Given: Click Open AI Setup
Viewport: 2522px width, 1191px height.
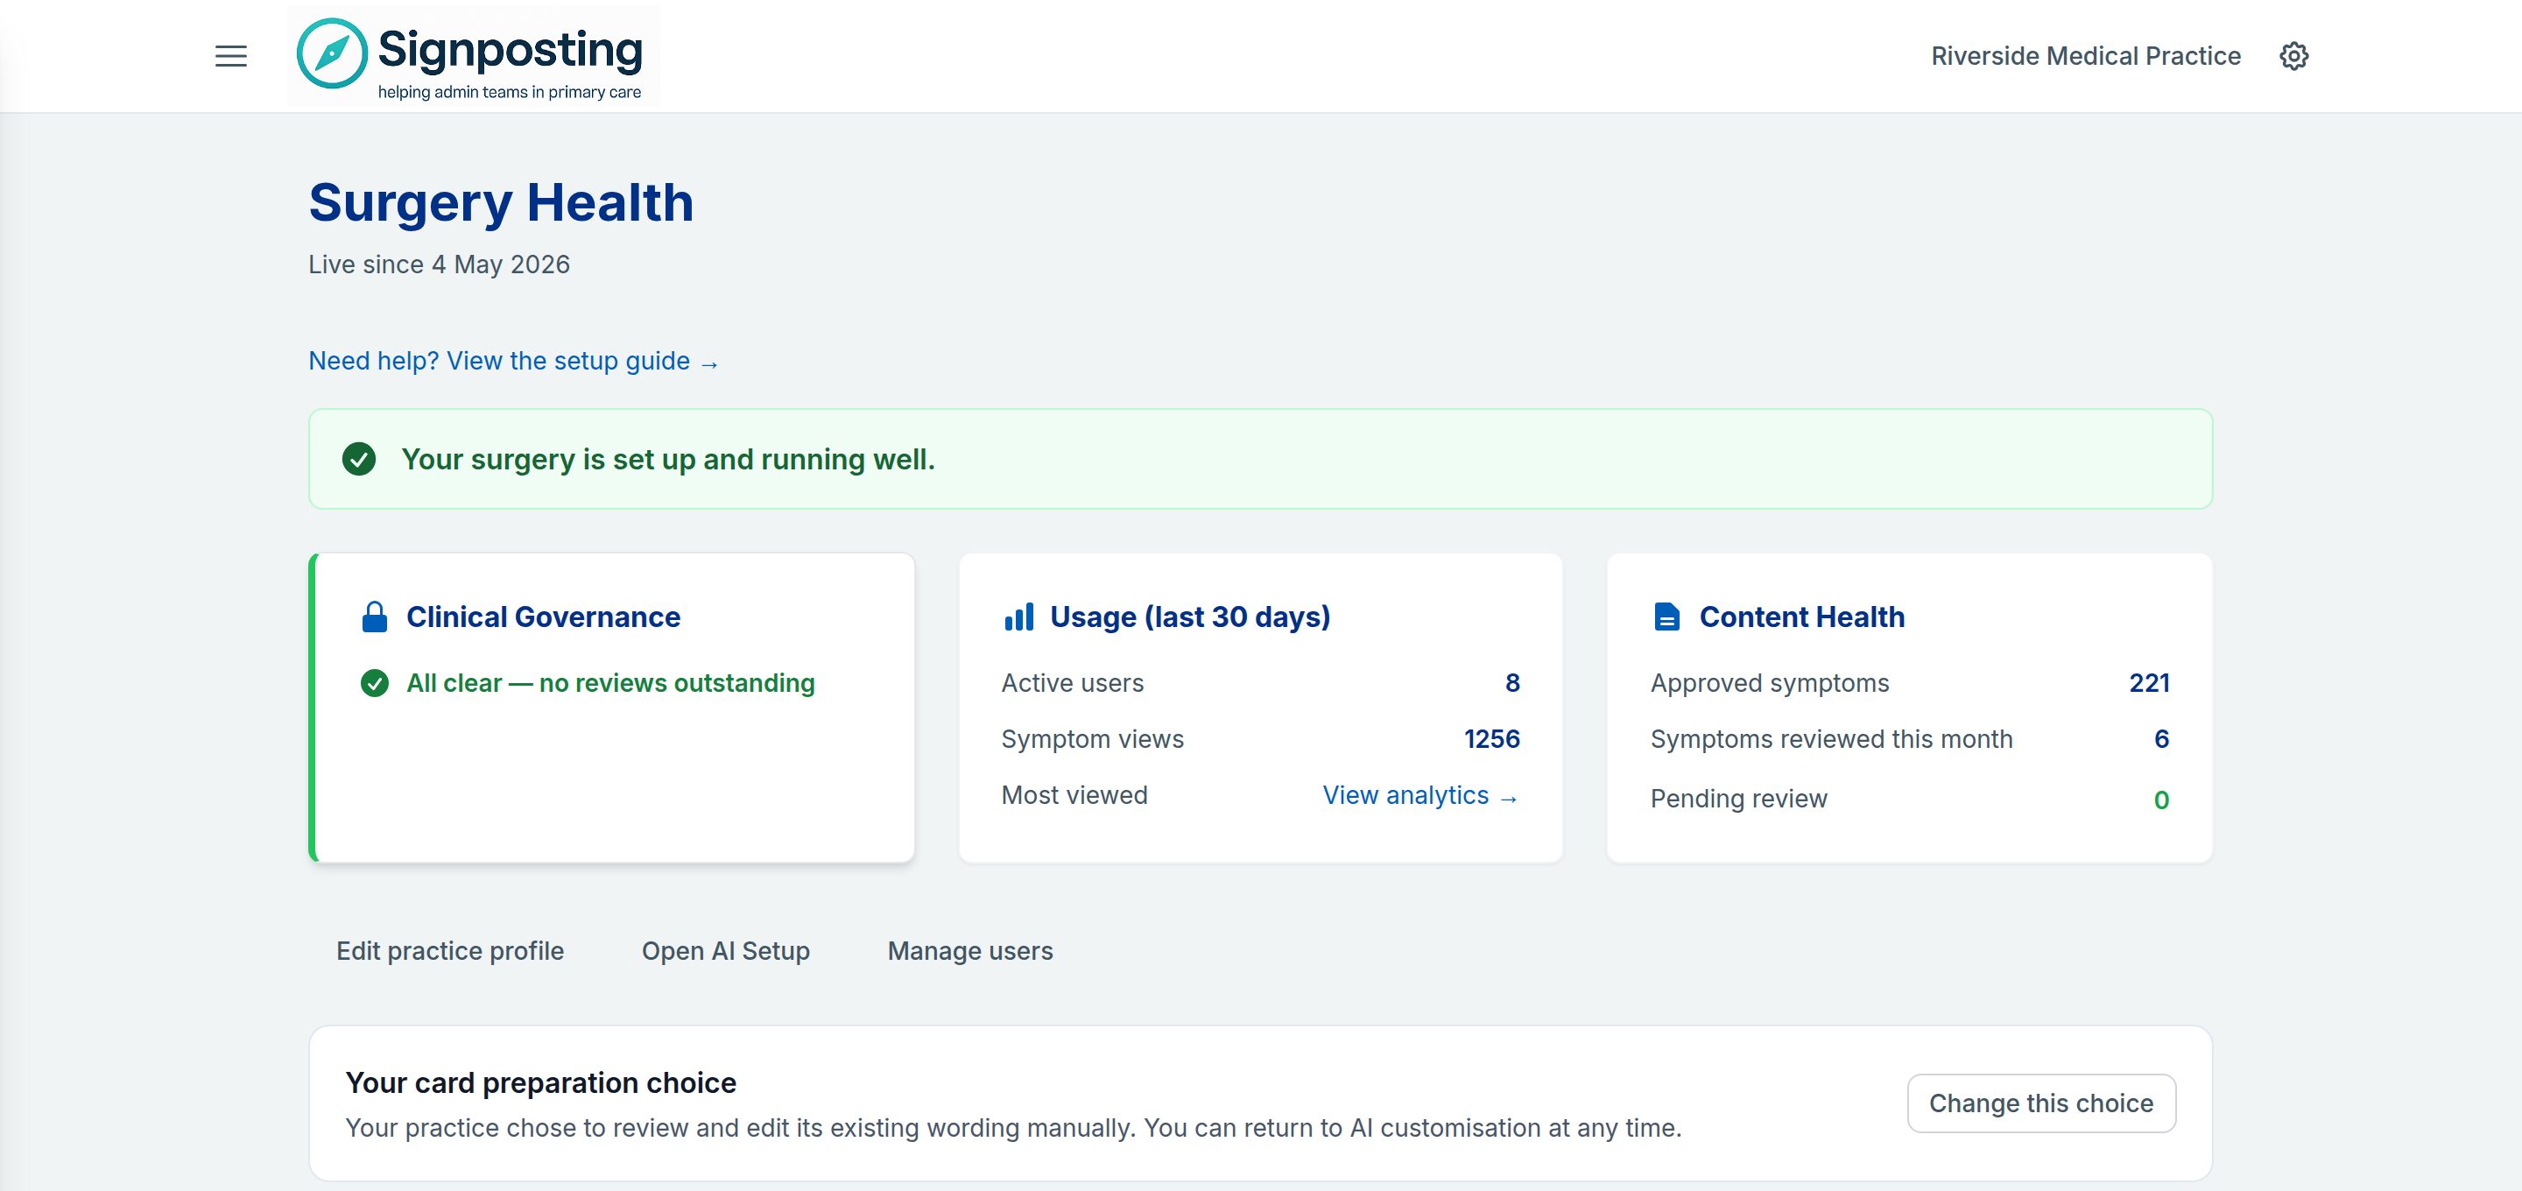Looking at the screenshot, I should (x=725, y=951).
